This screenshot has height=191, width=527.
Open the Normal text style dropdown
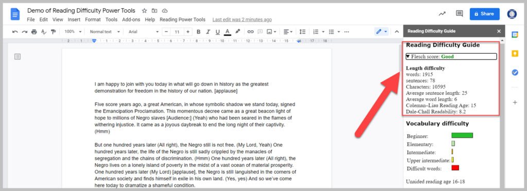pyautogui.click(x=105, y=32)
